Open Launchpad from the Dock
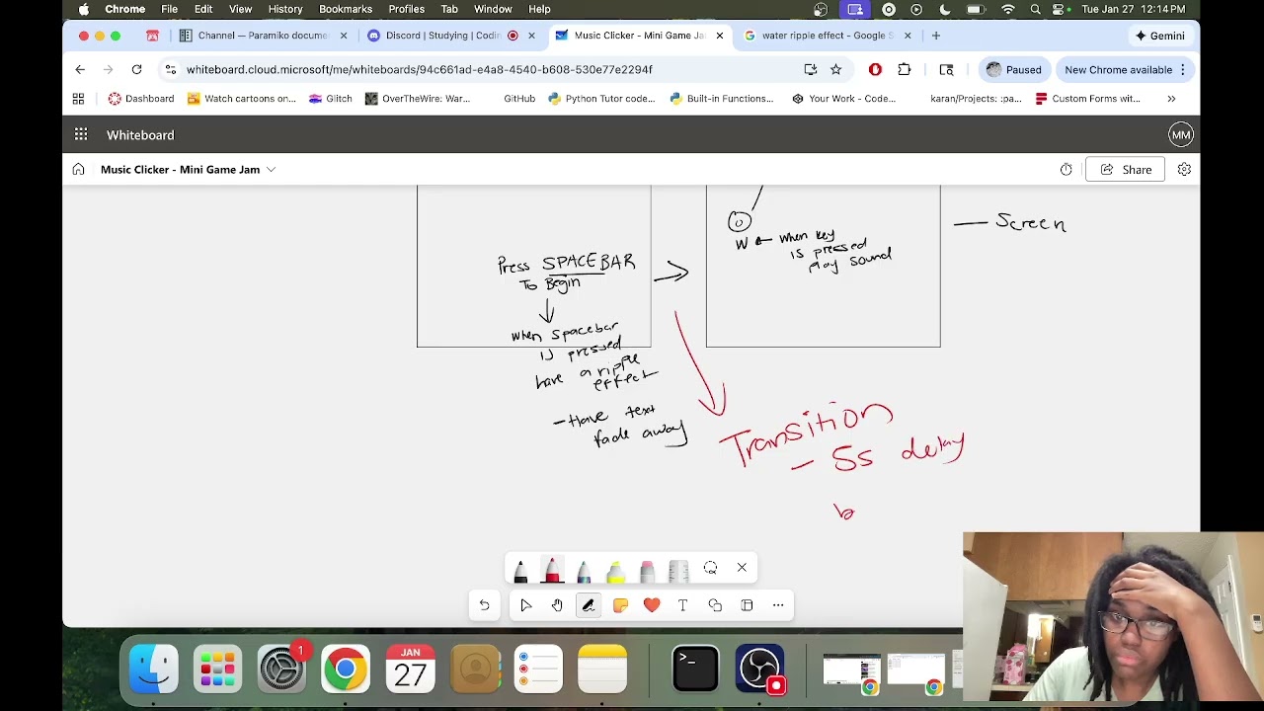This screenshot has height=711, width=1264. (x=218, y=669)
